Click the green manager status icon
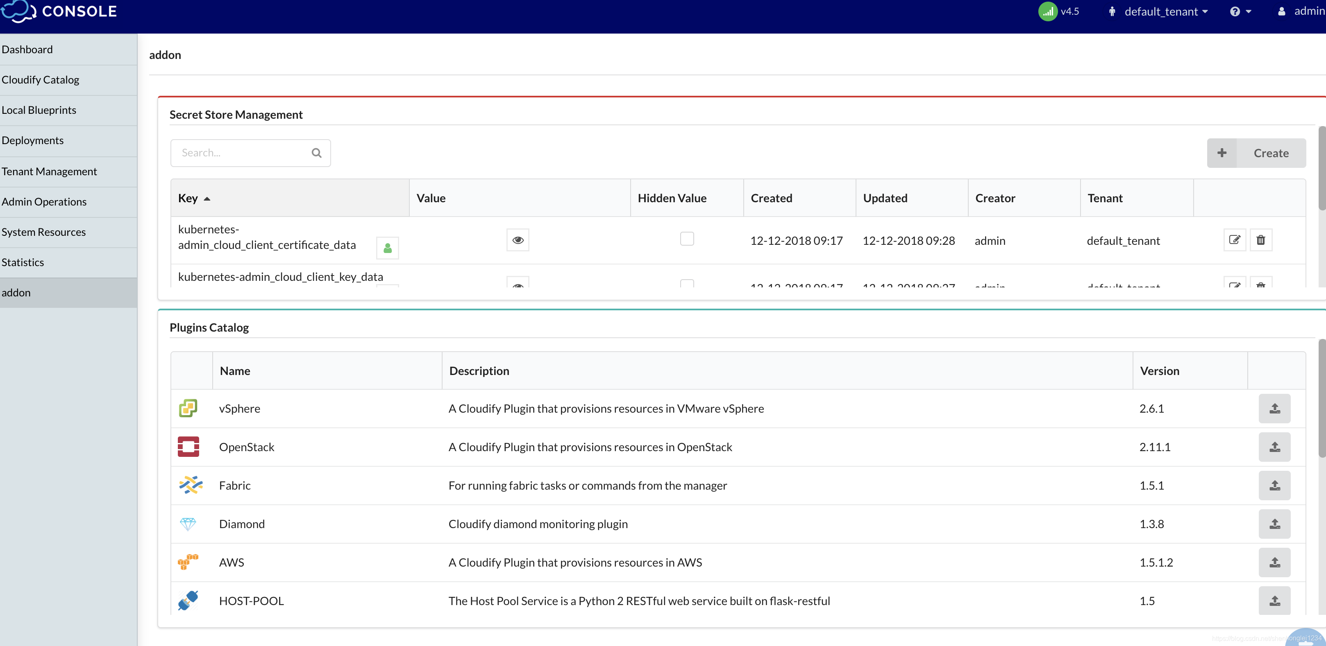Screen dimensions: 1326x646 (x=1047, y=11)
